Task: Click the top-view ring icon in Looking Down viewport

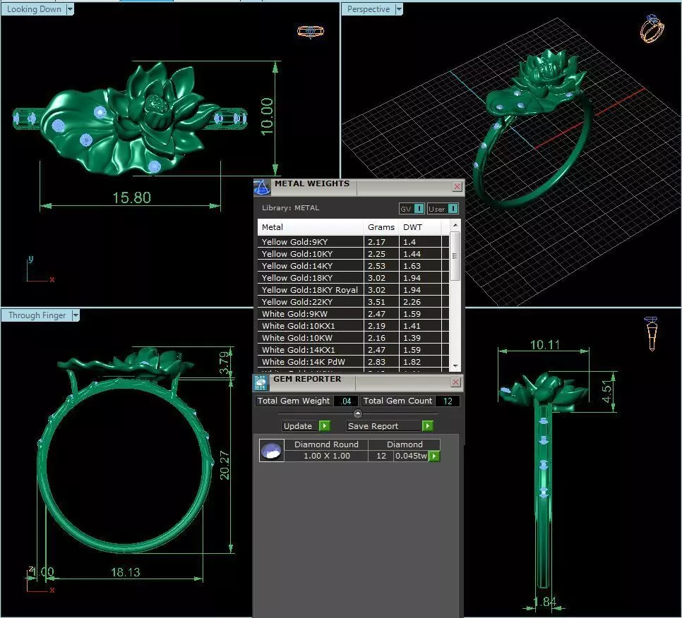Action: click(311, 32)
